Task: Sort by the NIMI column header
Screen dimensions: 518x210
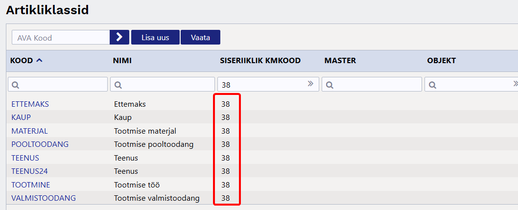Action: [122, 61]
